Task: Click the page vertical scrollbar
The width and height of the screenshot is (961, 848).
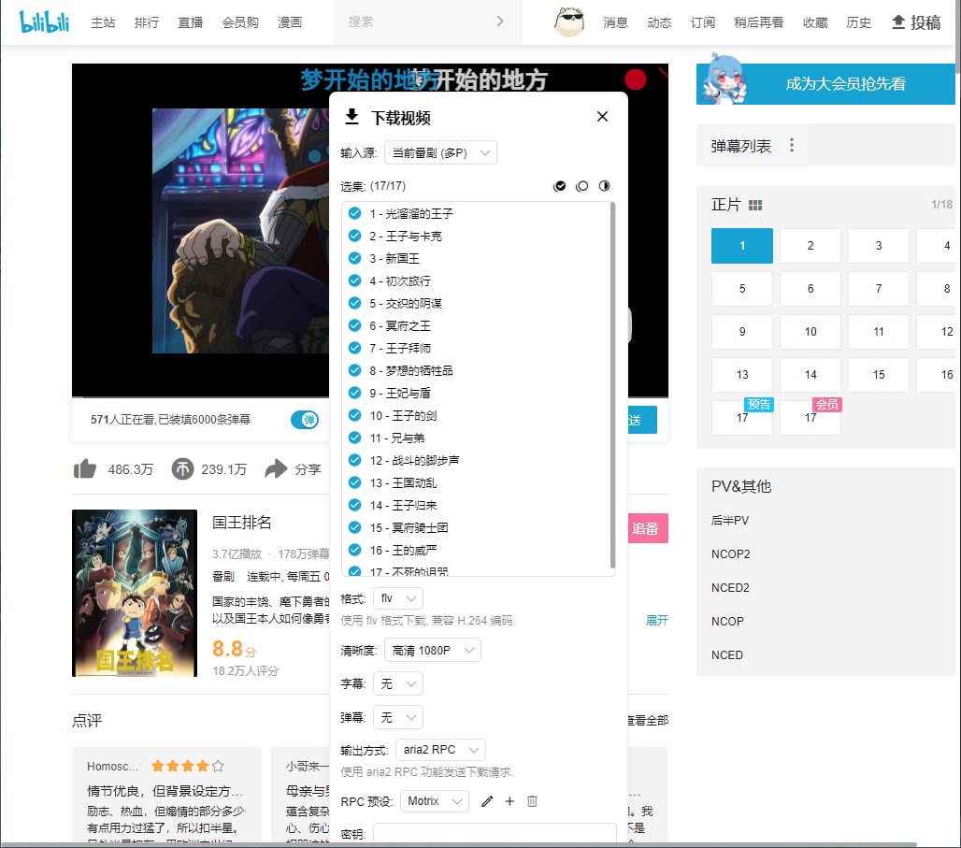Action: [958, 36]
